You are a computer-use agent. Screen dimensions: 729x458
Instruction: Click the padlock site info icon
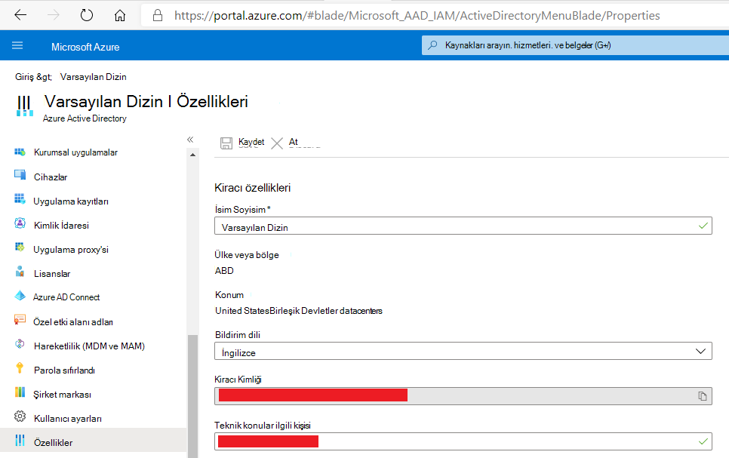pos(158,15)
